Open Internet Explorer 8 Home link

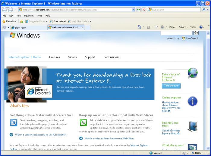pyautogui.click(x=24, y=57)
